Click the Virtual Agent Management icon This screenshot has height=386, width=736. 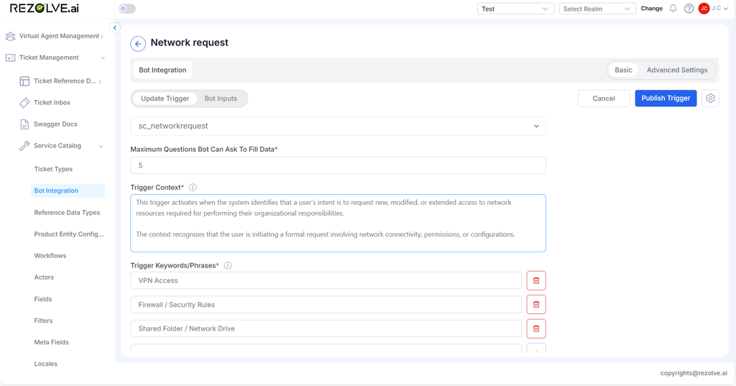(x=10, y=36)
